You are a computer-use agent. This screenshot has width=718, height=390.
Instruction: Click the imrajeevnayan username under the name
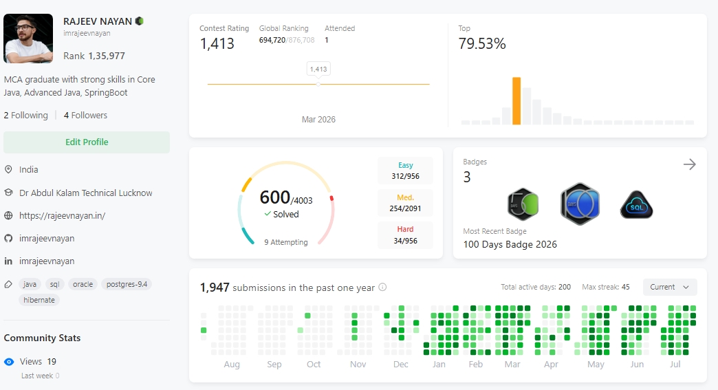coord(87,34)
